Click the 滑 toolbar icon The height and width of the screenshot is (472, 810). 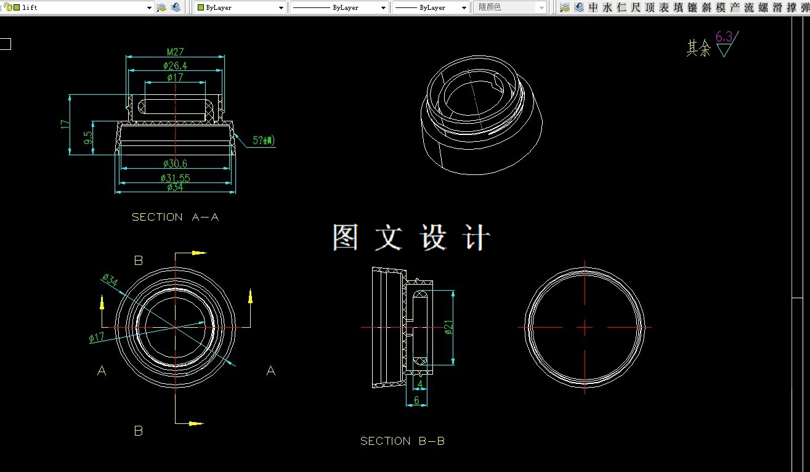[777, 7]
